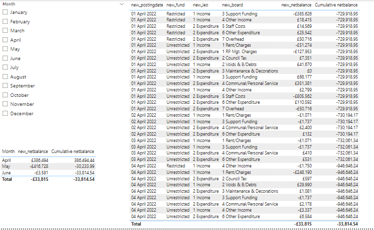Sort summary table by Cumulative netbalance header
The width and height of the screenshot is (374, 230).
click(72, 152)
